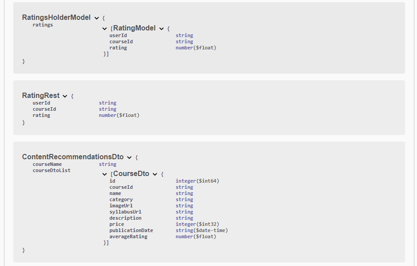This screenshot has width=417, height=266.
Task: Click the ContentRecommendationsDto title
Action: point(73,157)
